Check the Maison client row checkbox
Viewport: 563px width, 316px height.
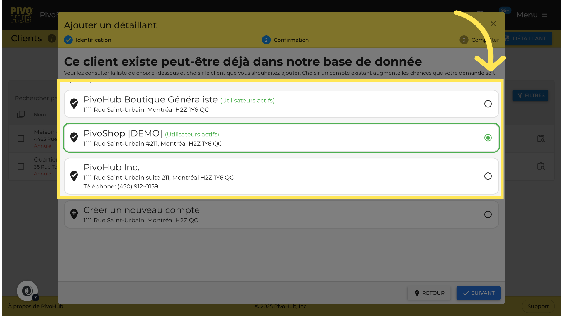[x=21, y=139]
